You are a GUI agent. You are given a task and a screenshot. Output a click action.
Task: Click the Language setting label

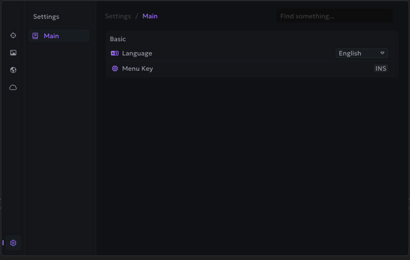tap(137, 53)
